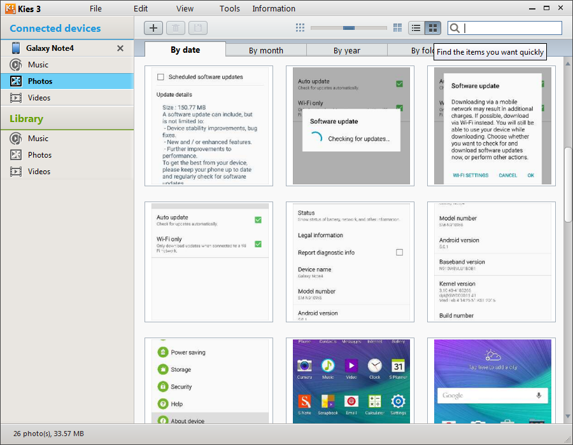This screenshot has height=445, width=573.
Task: Select the Scheduled software updates photo
Action: (209, 126)
